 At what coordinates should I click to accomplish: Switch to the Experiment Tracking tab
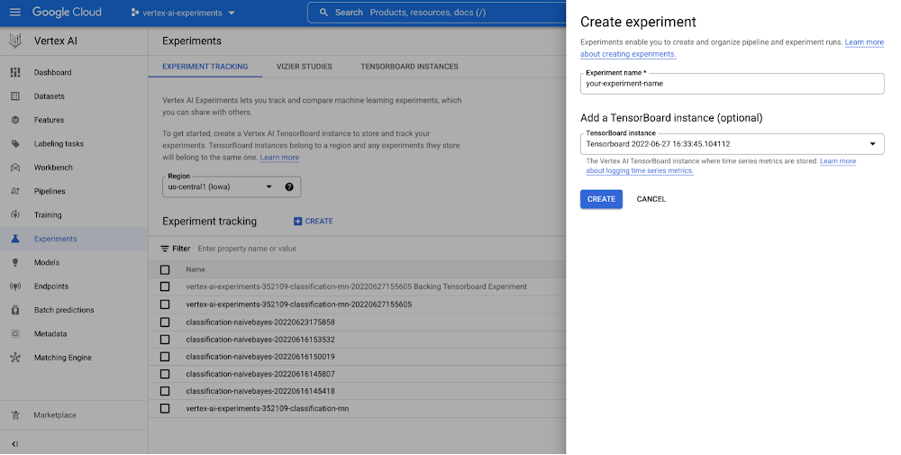tap(205, 67)
